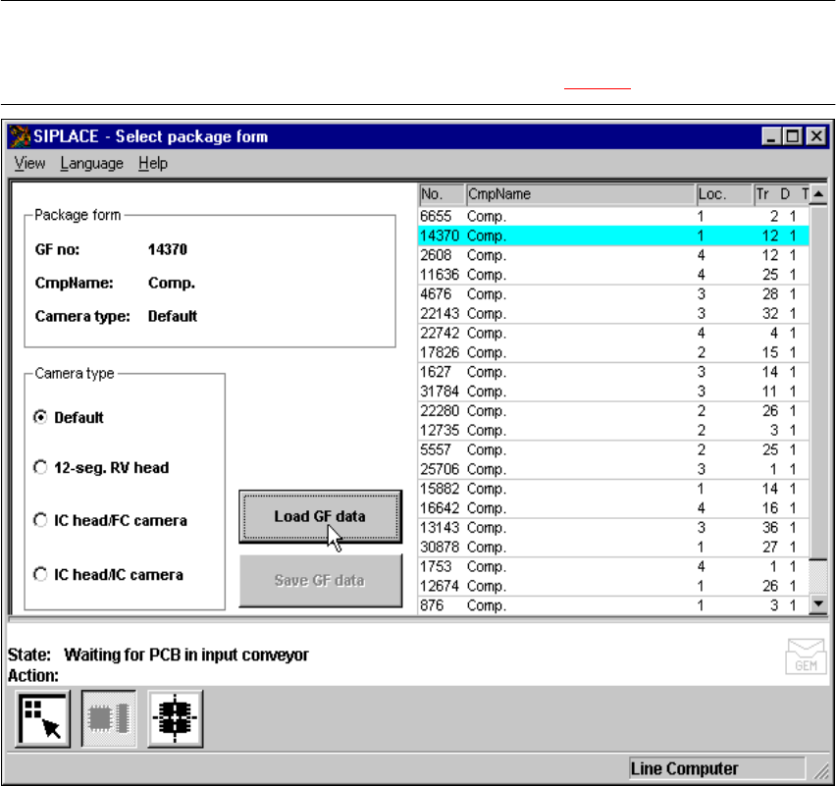Select row 1627 Comp.
Image resolution: width=836 pixels, height=786 pixels.
pyautogui.click(x=613, y=372)
